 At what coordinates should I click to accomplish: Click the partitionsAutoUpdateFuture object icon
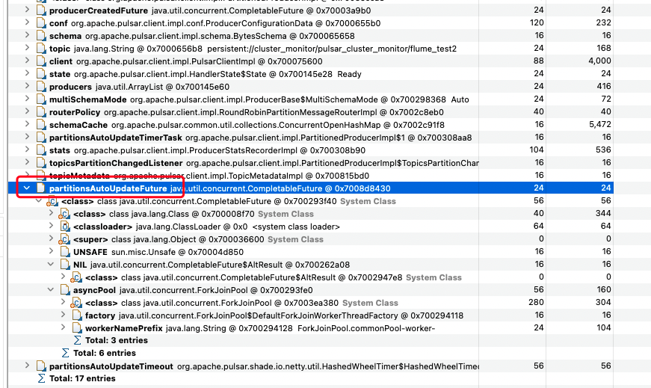pos(40,188)
